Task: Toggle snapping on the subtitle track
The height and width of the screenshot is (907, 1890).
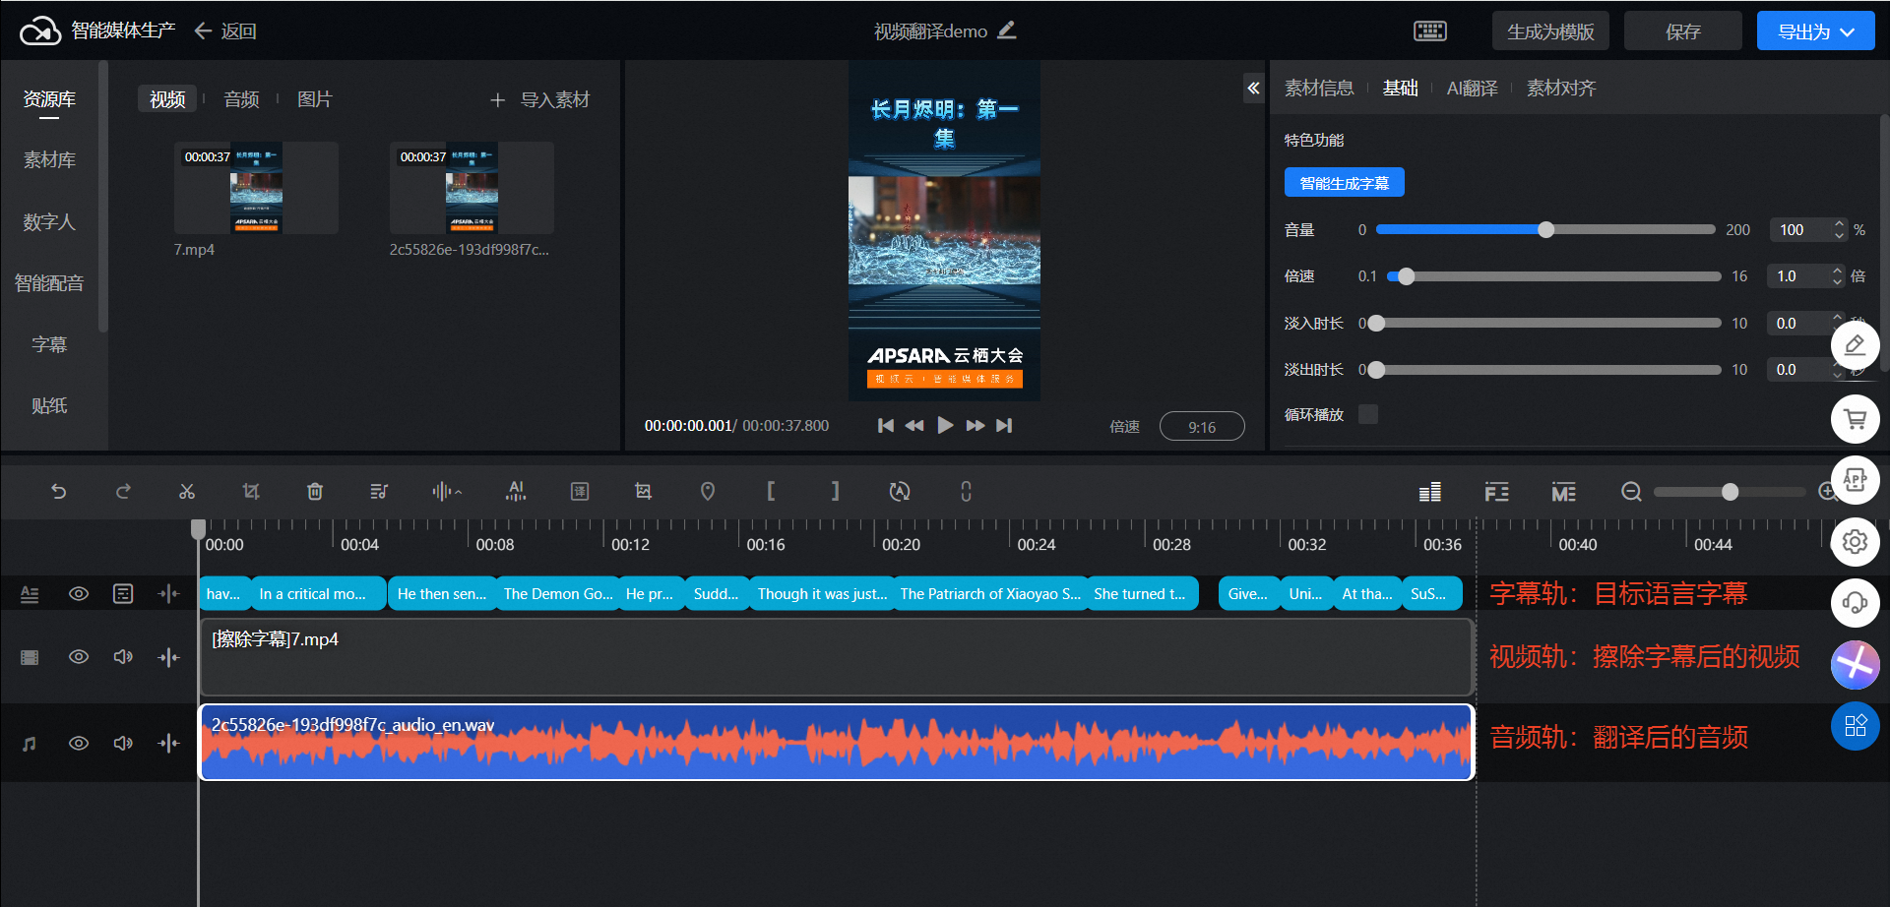Action: pos(168,593)
